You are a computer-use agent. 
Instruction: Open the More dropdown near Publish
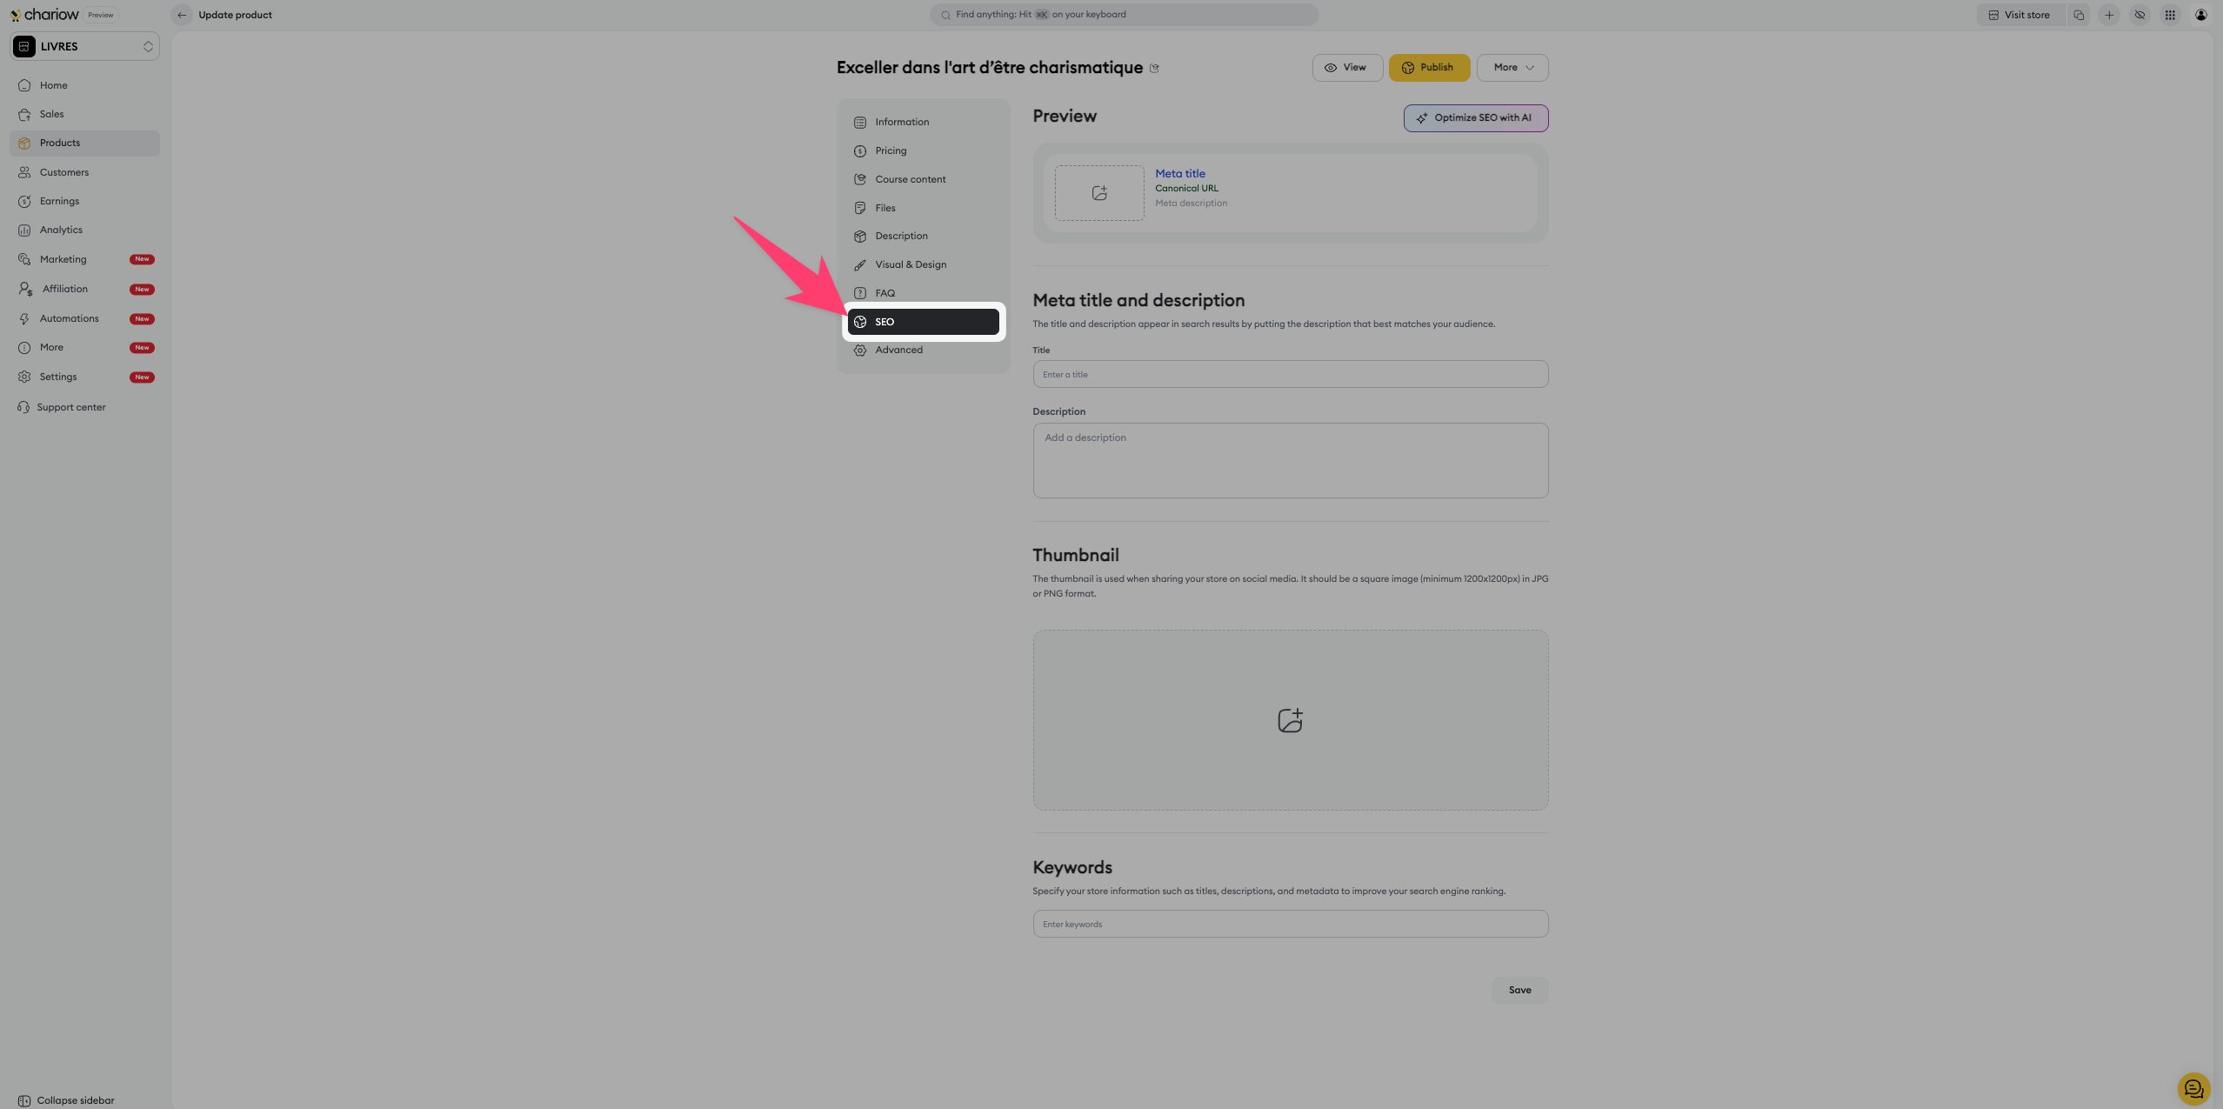(x=1512, y=68)
